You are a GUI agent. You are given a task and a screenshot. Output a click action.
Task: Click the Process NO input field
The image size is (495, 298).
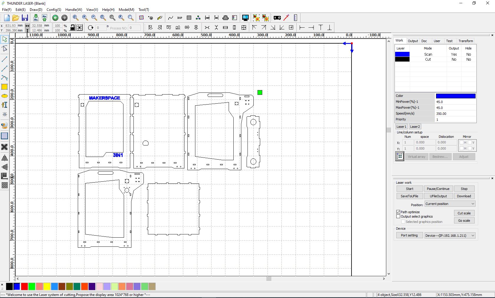tap(135, 28)
